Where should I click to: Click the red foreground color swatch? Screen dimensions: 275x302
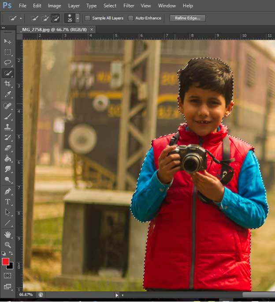[5, 262]
